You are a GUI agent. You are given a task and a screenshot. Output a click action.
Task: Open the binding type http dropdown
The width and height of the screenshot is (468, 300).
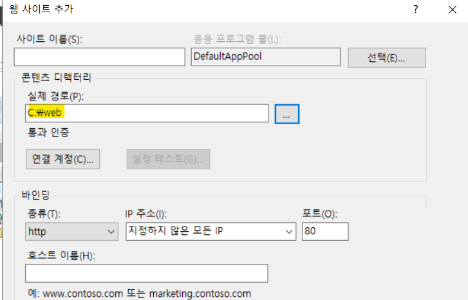point(71,231)
